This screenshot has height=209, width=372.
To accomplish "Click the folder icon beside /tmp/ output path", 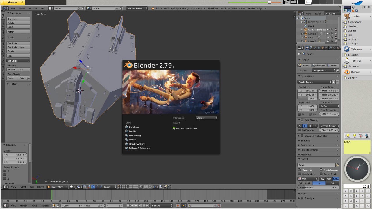I will (x=337, y=165).
